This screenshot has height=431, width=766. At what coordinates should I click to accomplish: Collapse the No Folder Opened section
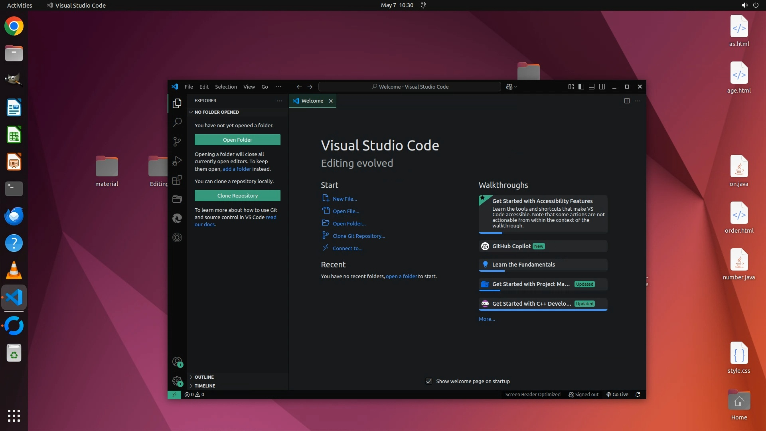coord(217,112)
